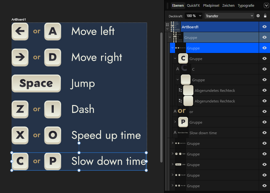270x193 pixels.
Task: Switch to the Ebenen tab
Action: 178,5
